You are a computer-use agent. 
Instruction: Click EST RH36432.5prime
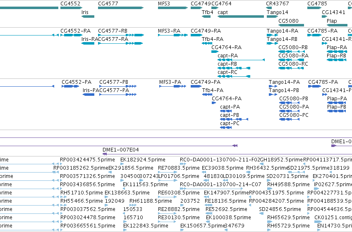pos(267,168)
